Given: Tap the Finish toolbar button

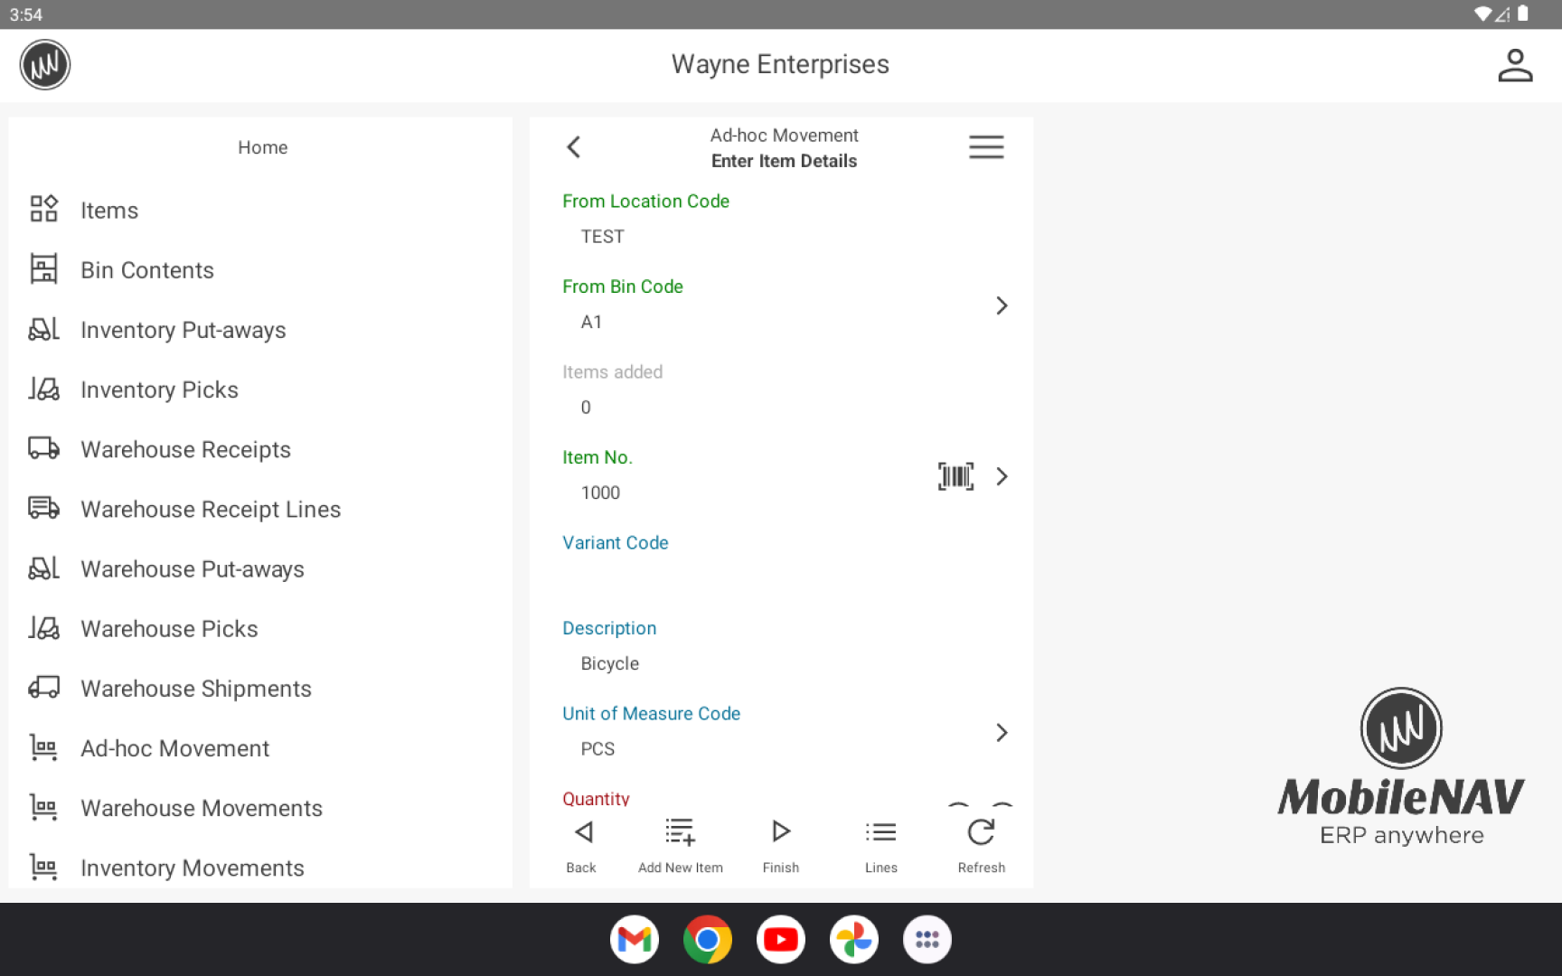Looking at the screenshot, I should click(x=781, y=846).
